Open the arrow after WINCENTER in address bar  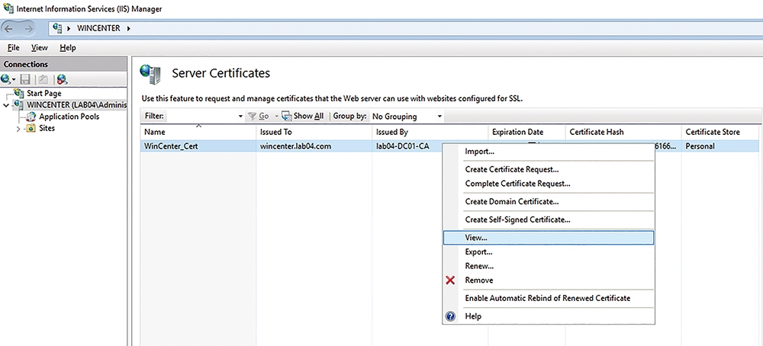pos(128,29)
